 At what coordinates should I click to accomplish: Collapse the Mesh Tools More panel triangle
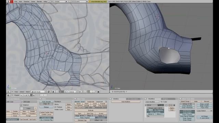pyautogui.click(x=180, y=99)
